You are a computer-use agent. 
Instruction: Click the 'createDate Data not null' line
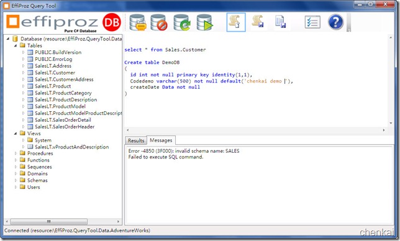tap(165, 87)
